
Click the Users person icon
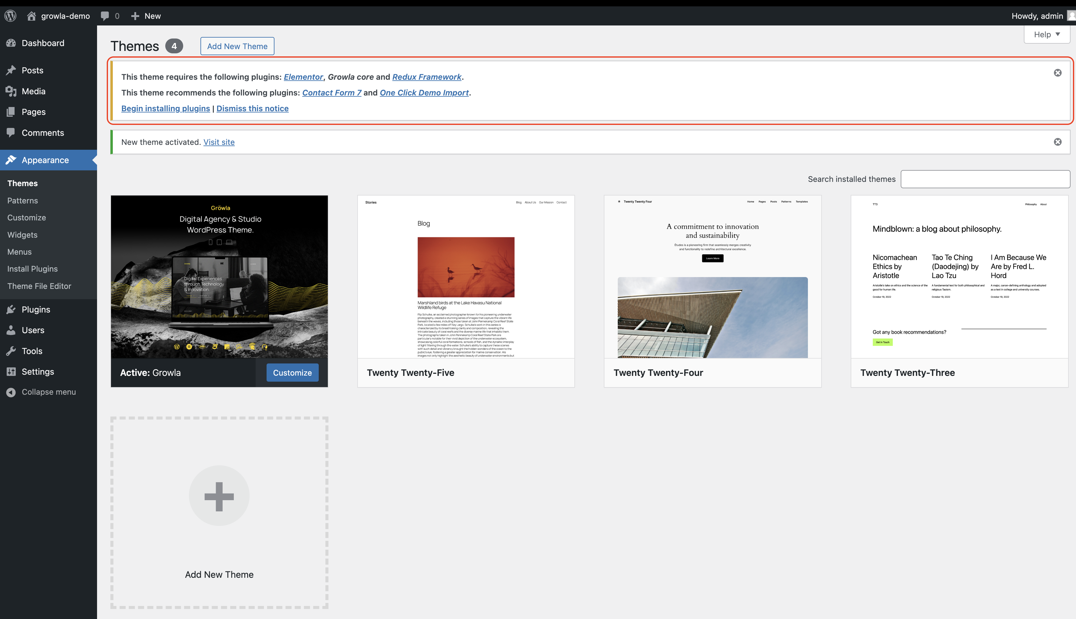point(11,330)
